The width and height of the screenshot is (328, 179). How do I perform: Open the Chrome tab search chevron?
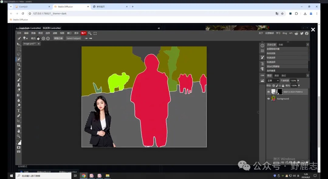pyautogui.click(x=11, y=6)
